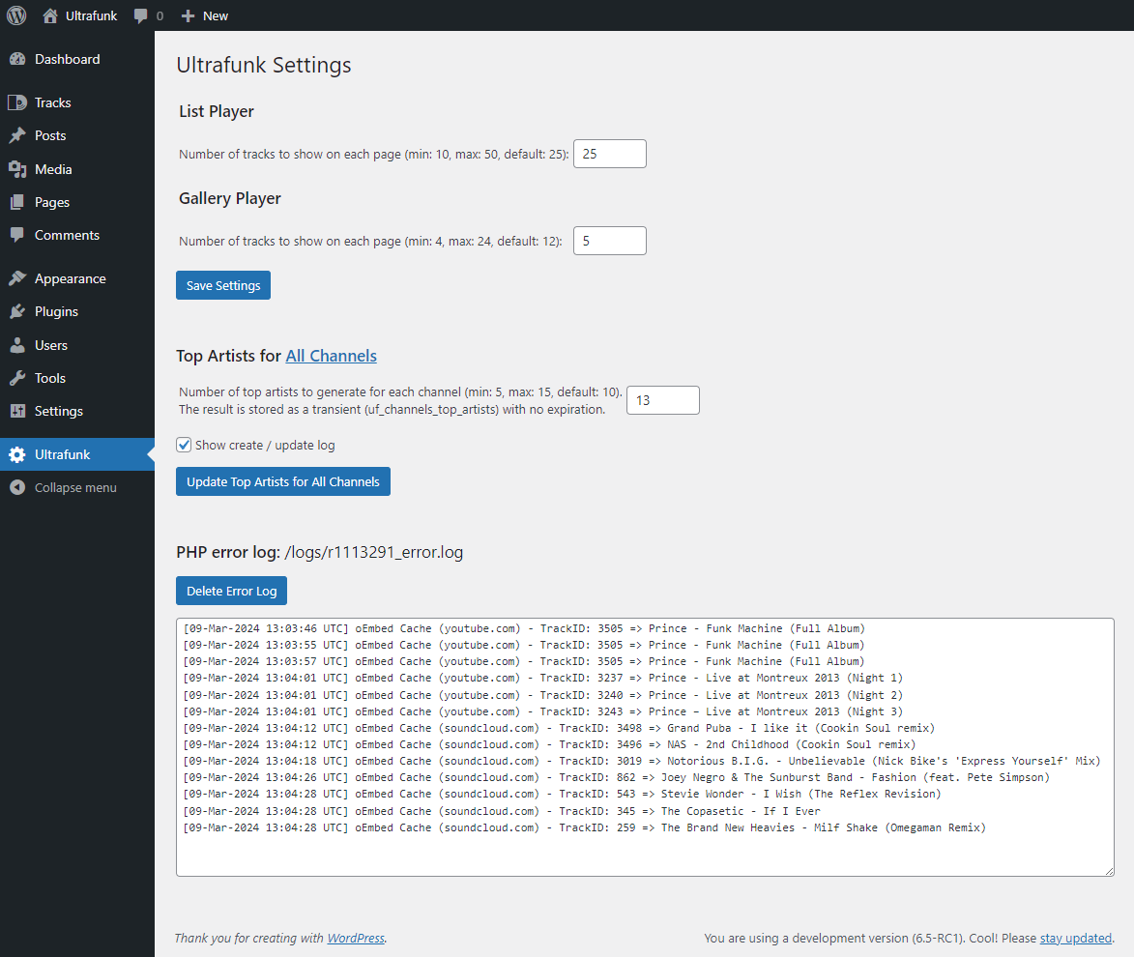This screenshot has height=957, width=1134.
Task: Click the log line with The Copasetic
Action: [501, 811]
